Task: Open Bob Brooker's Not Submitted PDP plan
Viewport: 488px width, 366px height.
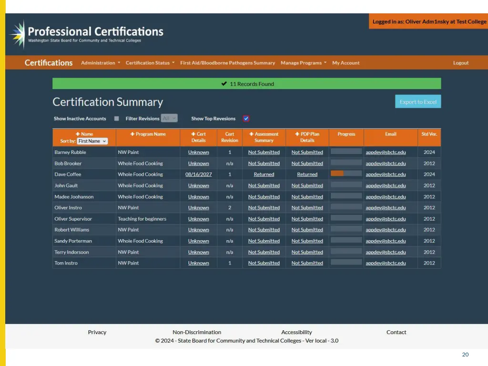Action: click(x=307, y=163)
